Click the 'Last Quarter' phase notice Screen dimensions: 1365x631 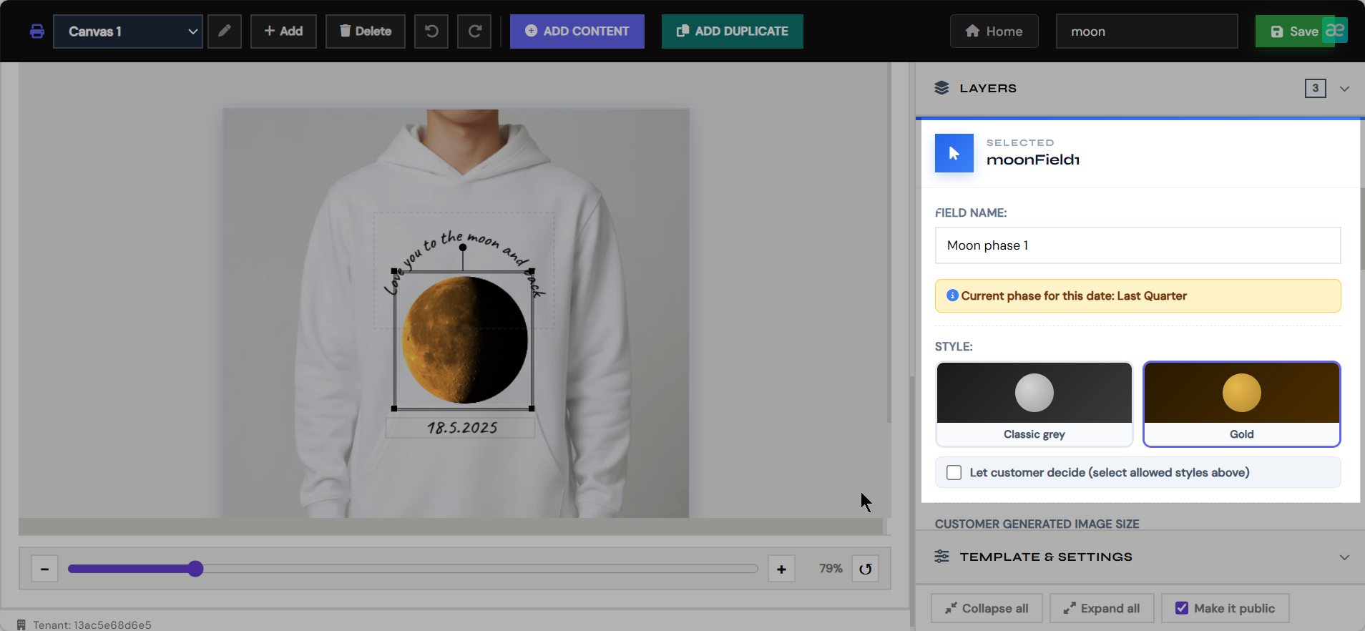[x=1137, y=295]
